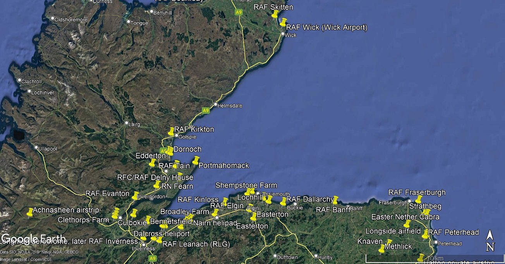The height and width of the screenshot is (264, 505).
Task: Click the pushpin beside RAF Peterhead label
Action: (x=425, y=234)
